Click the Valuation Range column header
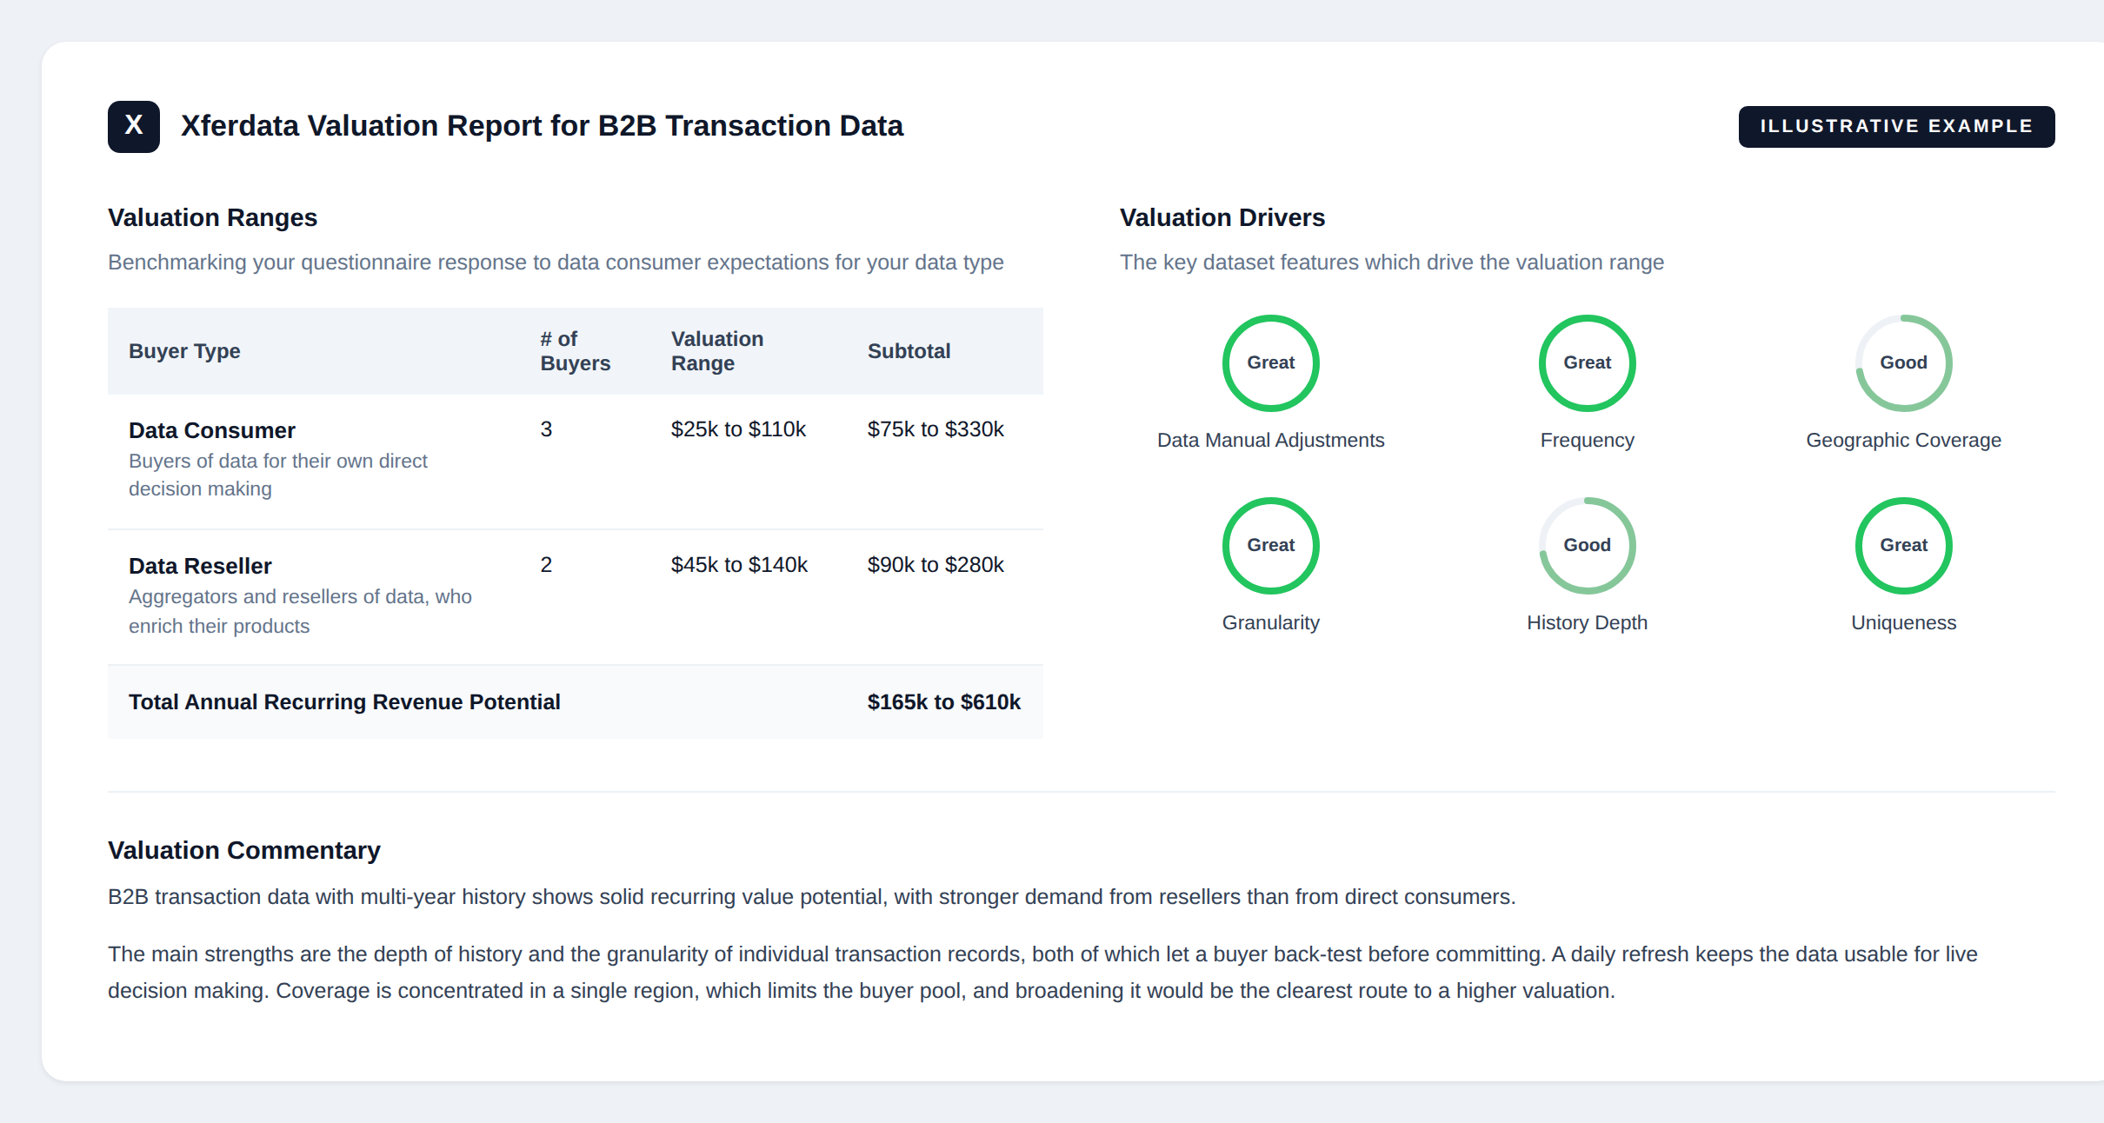Screen dimensions: 2104x1123 pyautogui.click(x=717, y=351)
